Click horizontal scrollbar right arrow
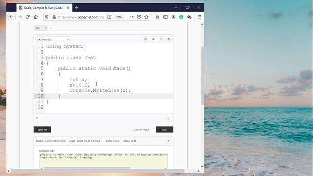Image resolution: width=313 pixels, height=176 pixels. 198,171
